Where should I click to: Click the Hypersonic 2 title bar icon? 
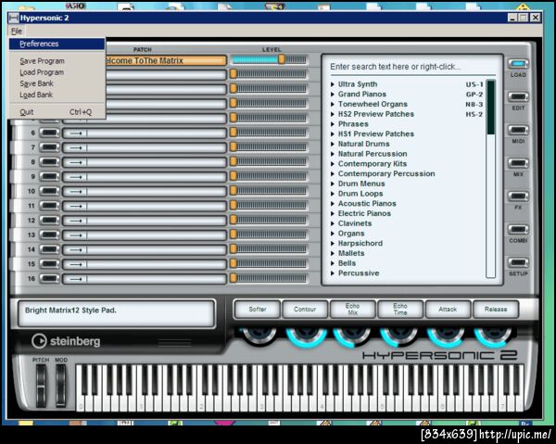tap(14, 18)
